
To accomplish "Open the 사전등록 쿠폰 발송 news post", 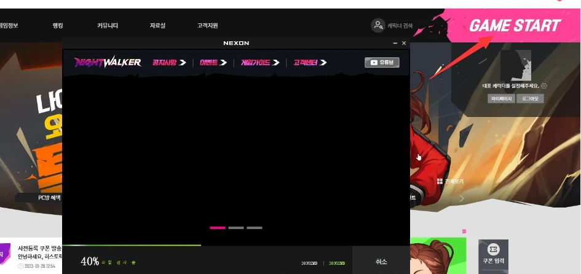I will [39, 248].
